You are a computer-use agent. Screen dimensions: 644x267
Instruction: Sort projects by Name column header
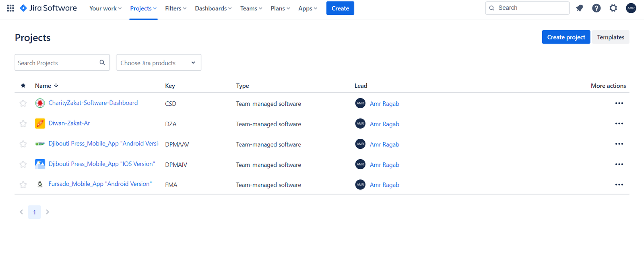[x=43, y=86]
